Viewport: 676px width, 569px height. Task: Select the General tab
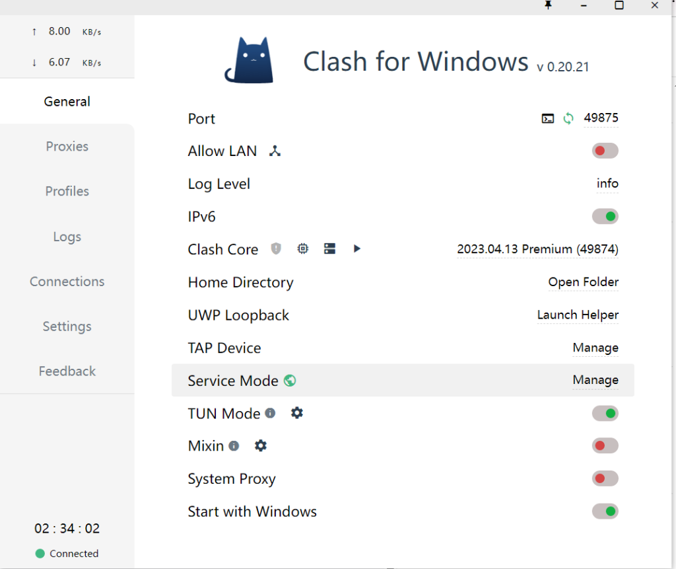(x=67, y=102)
